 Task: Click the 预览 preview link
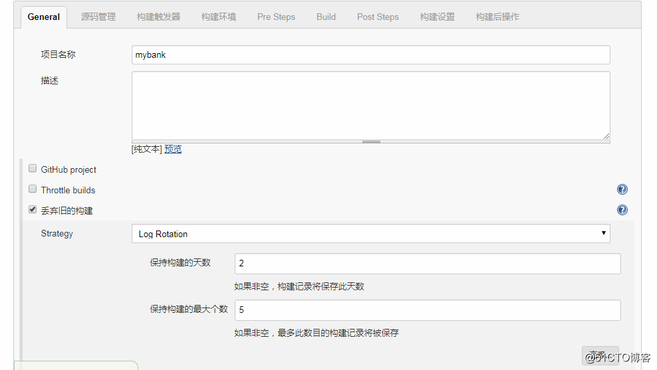(173, 149)
